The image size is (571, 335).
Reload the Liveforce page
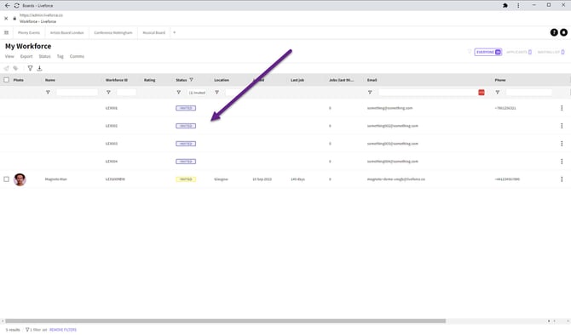pos(17,5)
